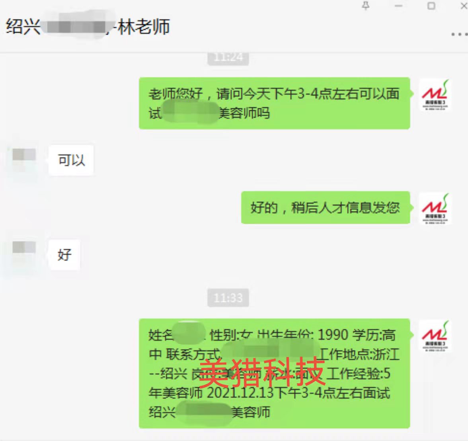Minimize the chat window
This screenshot has height=441, width=468.
click(x=398, y=6)
